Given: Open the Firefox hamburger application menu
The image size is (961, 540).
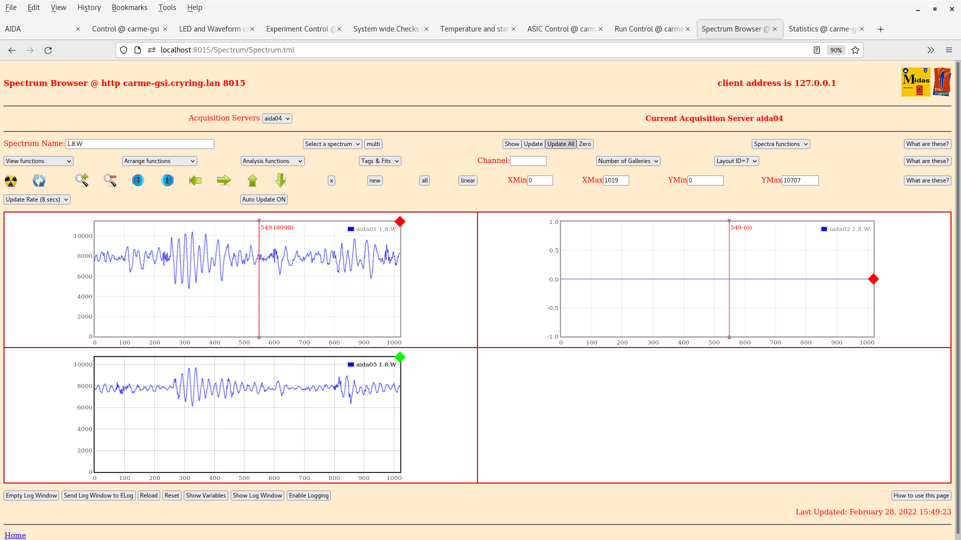Looking at the screenshot, I should (948, 50).
